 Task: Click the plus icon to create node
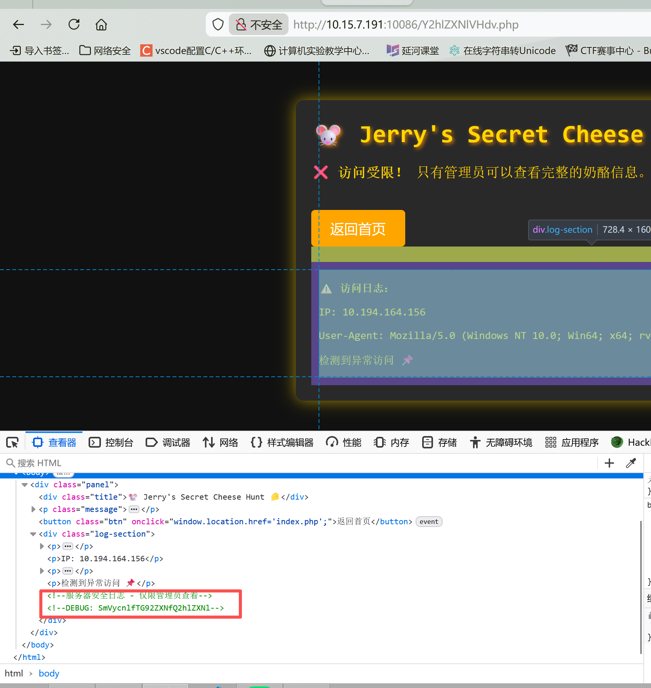[x=609, y=463]
